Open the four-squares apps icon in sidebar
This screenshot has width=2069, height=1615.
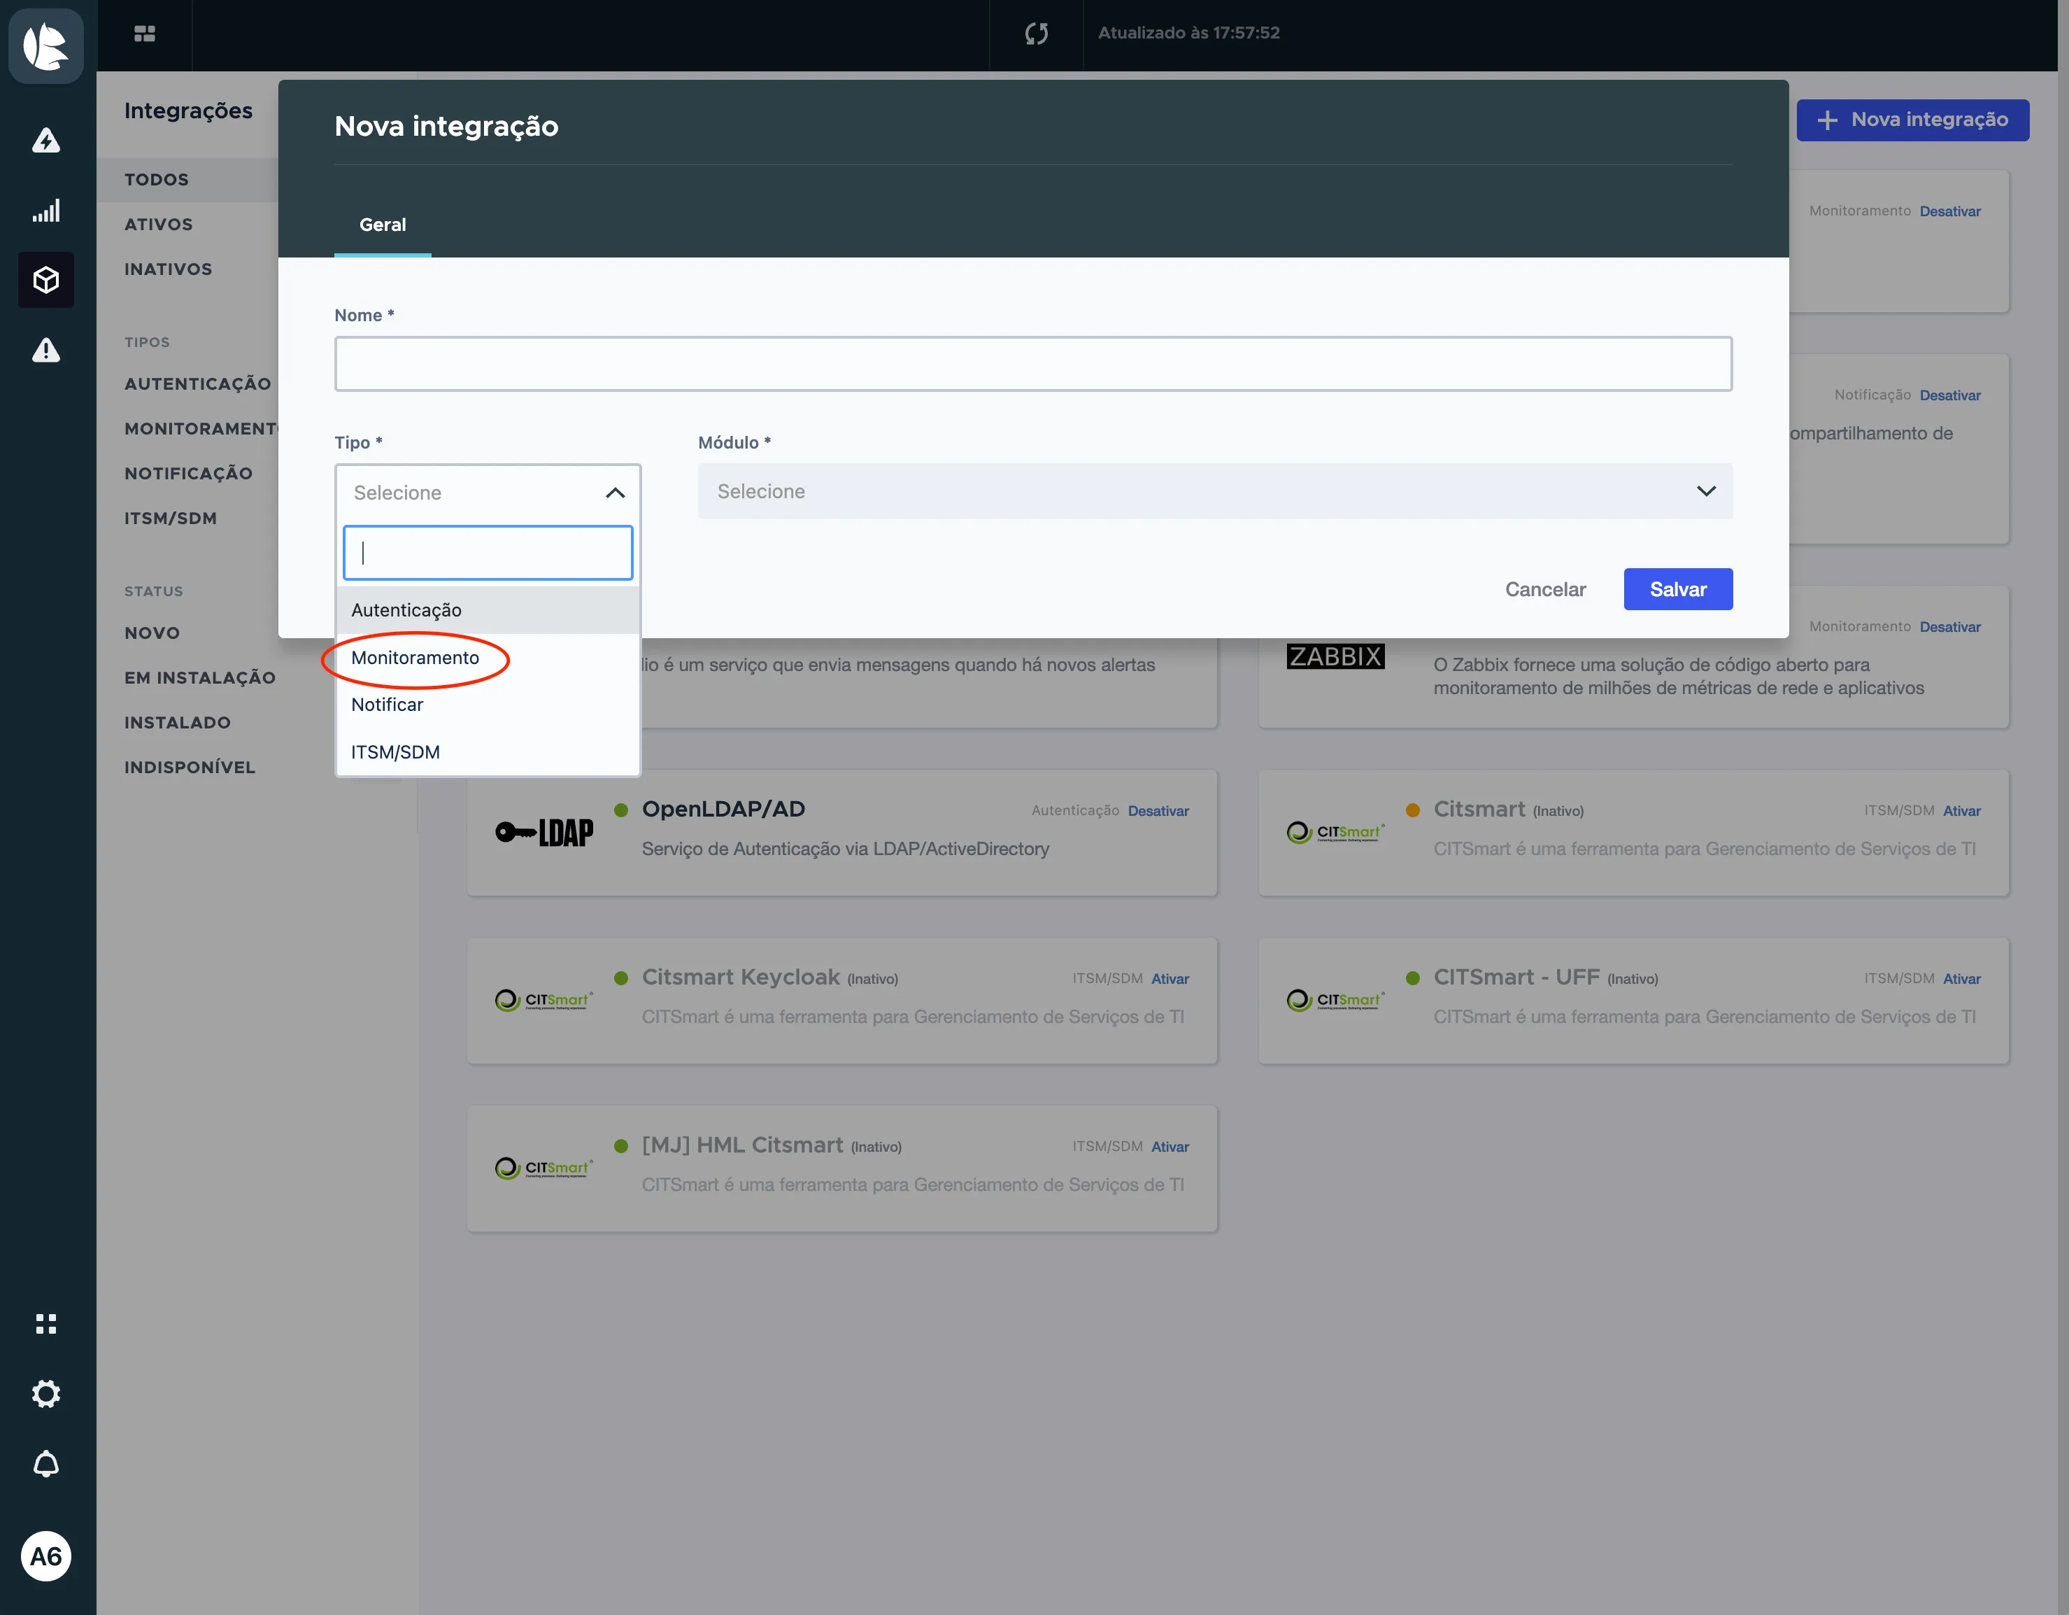tap(45, 1323)
